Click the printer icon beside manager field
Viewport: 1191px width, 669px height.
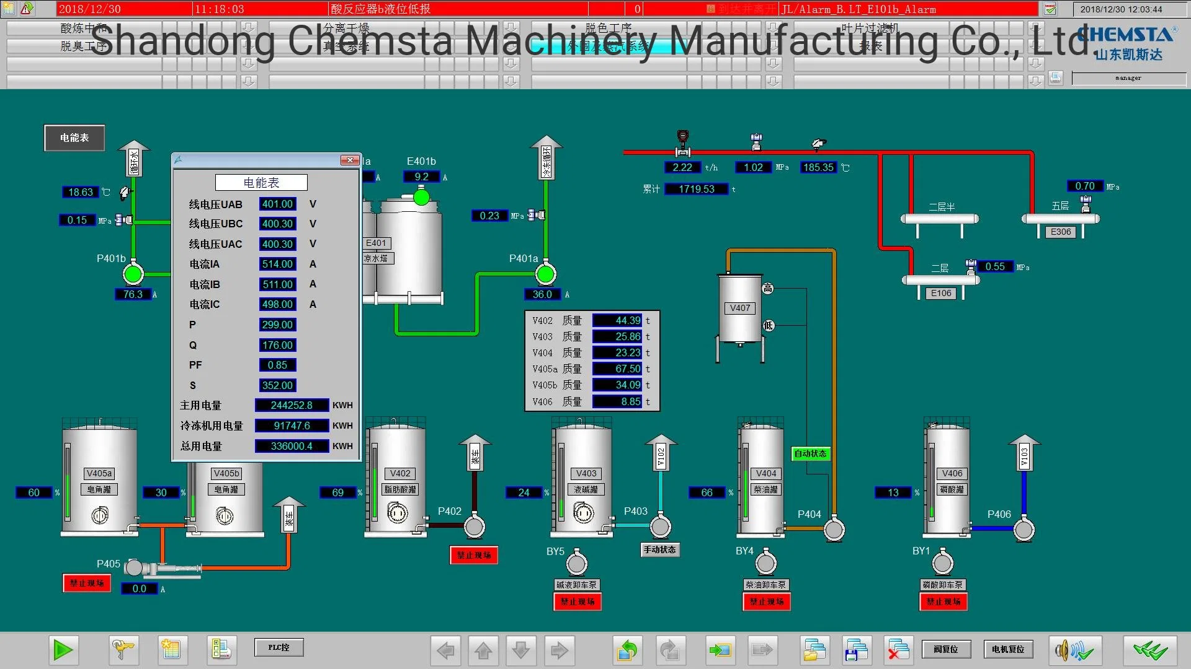tap(1056, 77)
